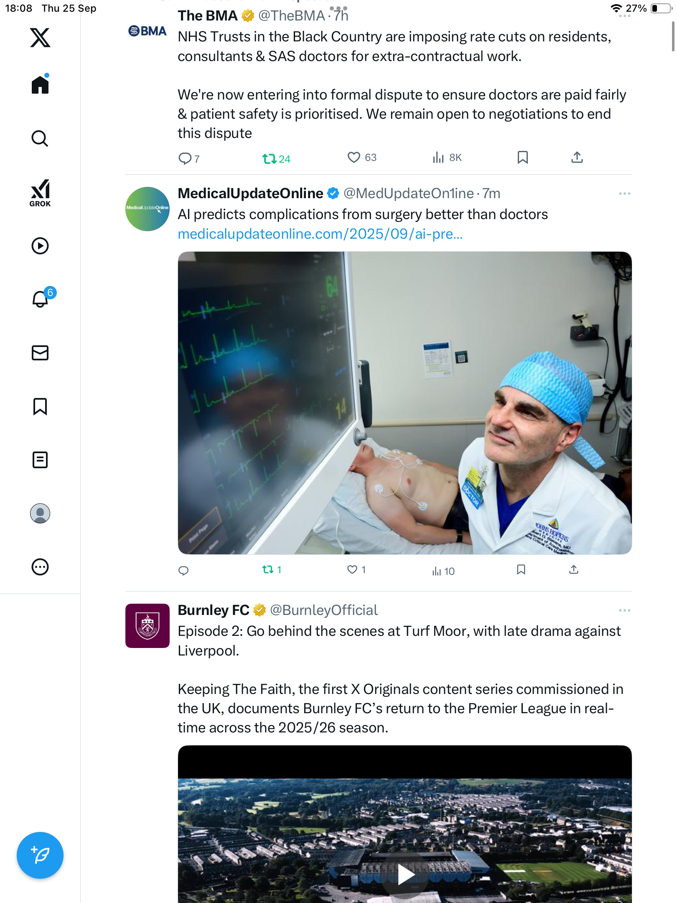The image size is (677, 903).
Task: Bookmark the MedicalUpdateOnline post
Action: [521, 569]
